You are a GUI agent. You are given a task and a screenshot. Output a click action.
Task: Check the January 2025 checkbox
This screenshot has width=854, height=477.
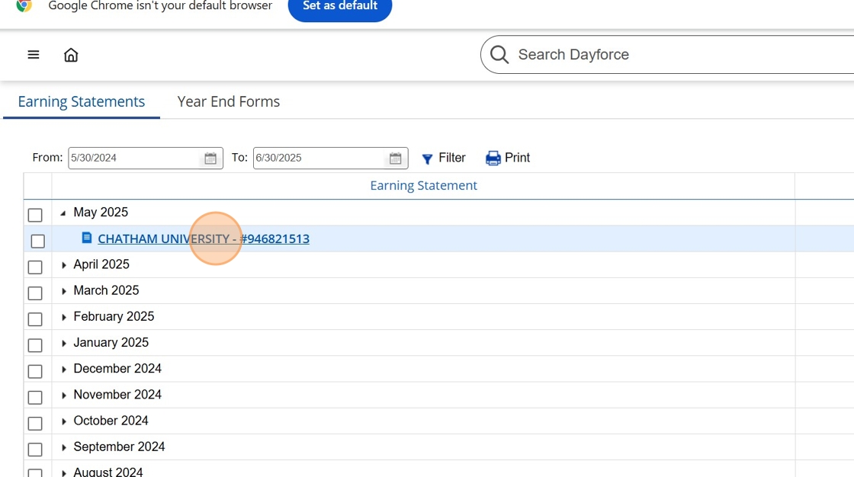click(x=35, y=345)
